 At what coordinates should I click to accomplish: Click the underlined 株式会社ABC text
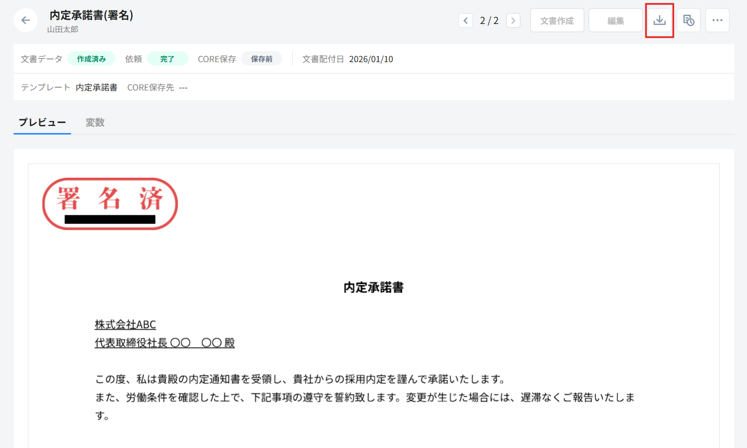(125, 325)
